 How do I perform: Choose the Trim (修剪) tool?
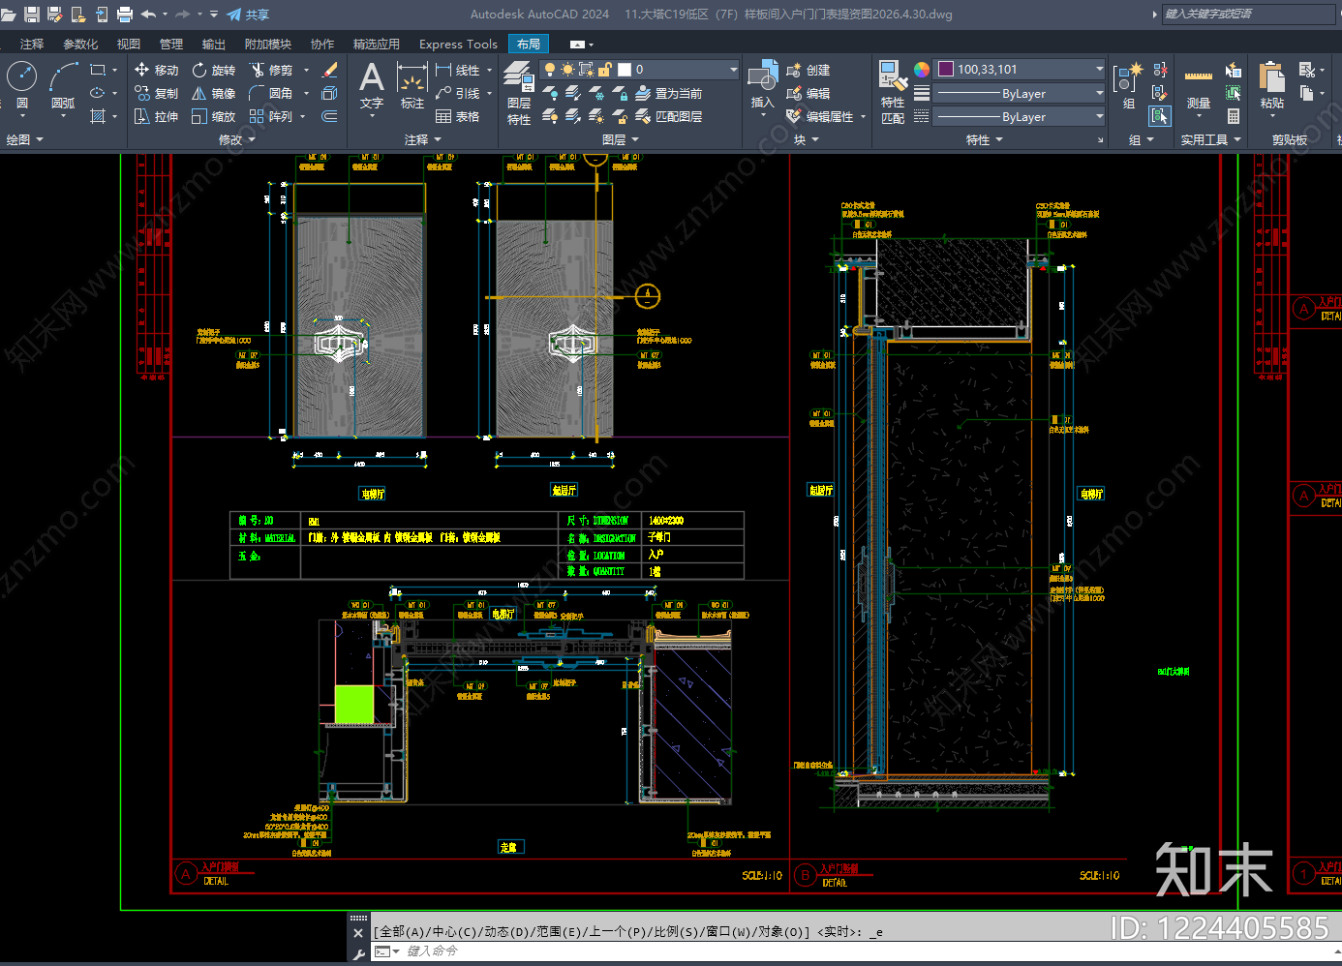point(271,70)
